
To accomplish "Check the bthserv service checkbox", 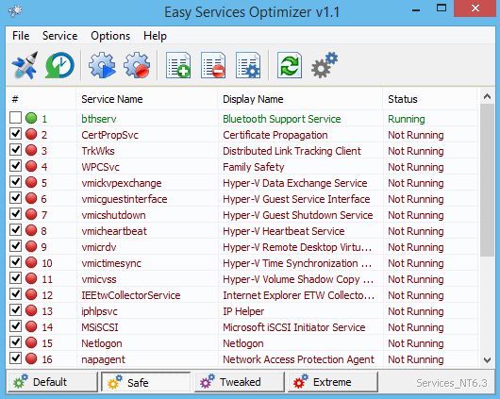I will 15,118.
